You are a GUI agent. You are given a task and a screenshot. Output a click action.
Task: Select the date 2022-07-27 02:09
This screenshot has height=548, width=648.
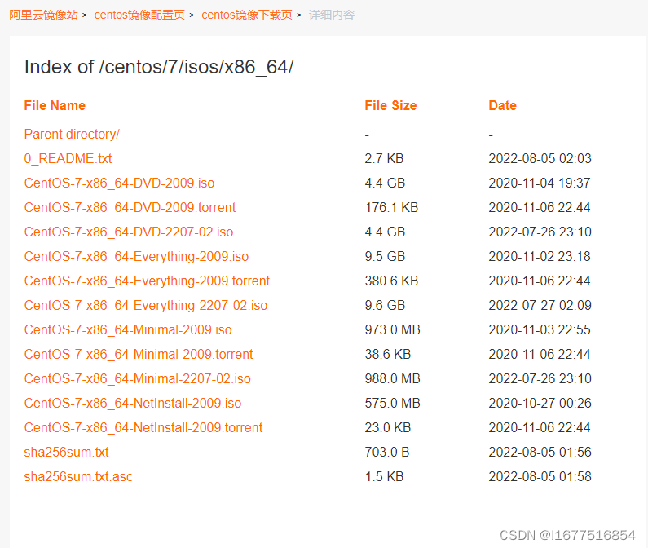point(540,305)
